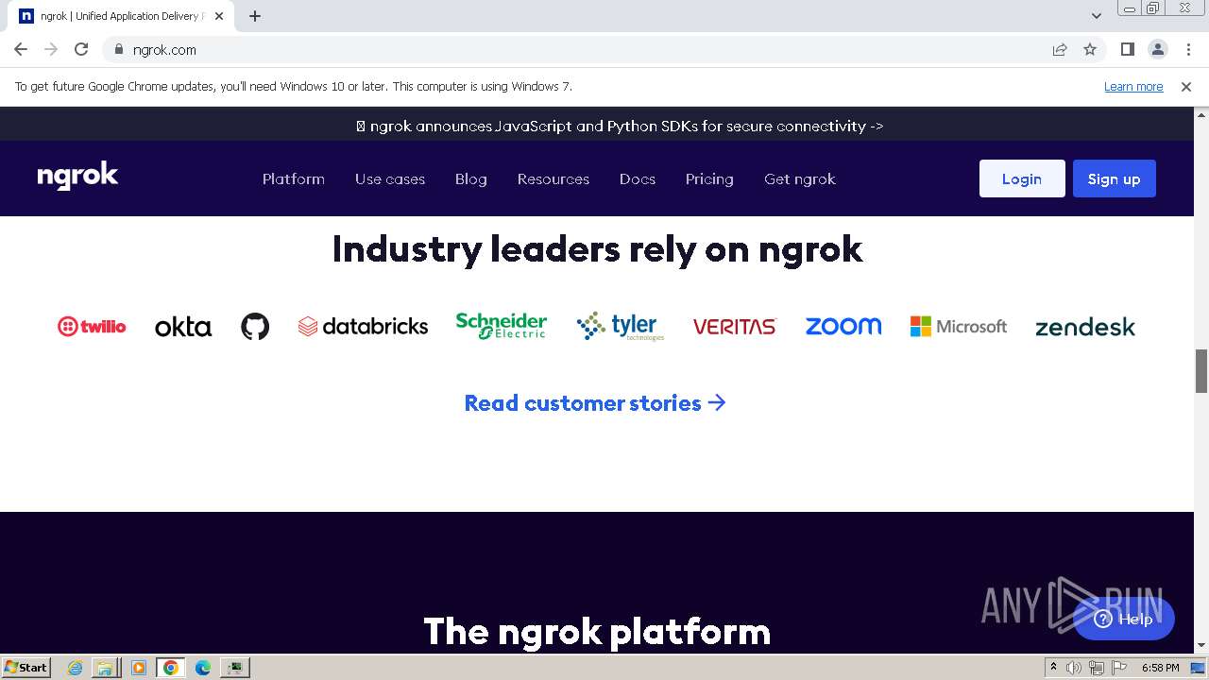Screen dimensions: 1209x680
Task: Click the Zoom logo
Action: 843,326
